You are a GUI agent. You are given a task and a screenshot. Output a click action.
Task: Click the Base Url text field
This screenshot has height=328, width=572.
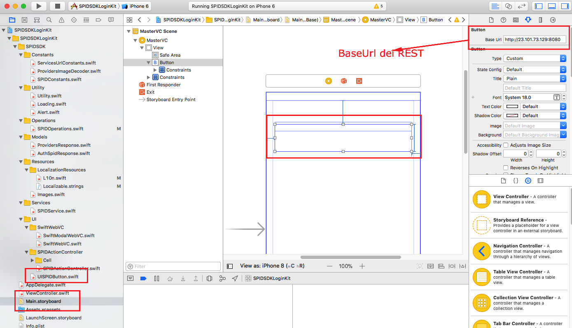535,39
